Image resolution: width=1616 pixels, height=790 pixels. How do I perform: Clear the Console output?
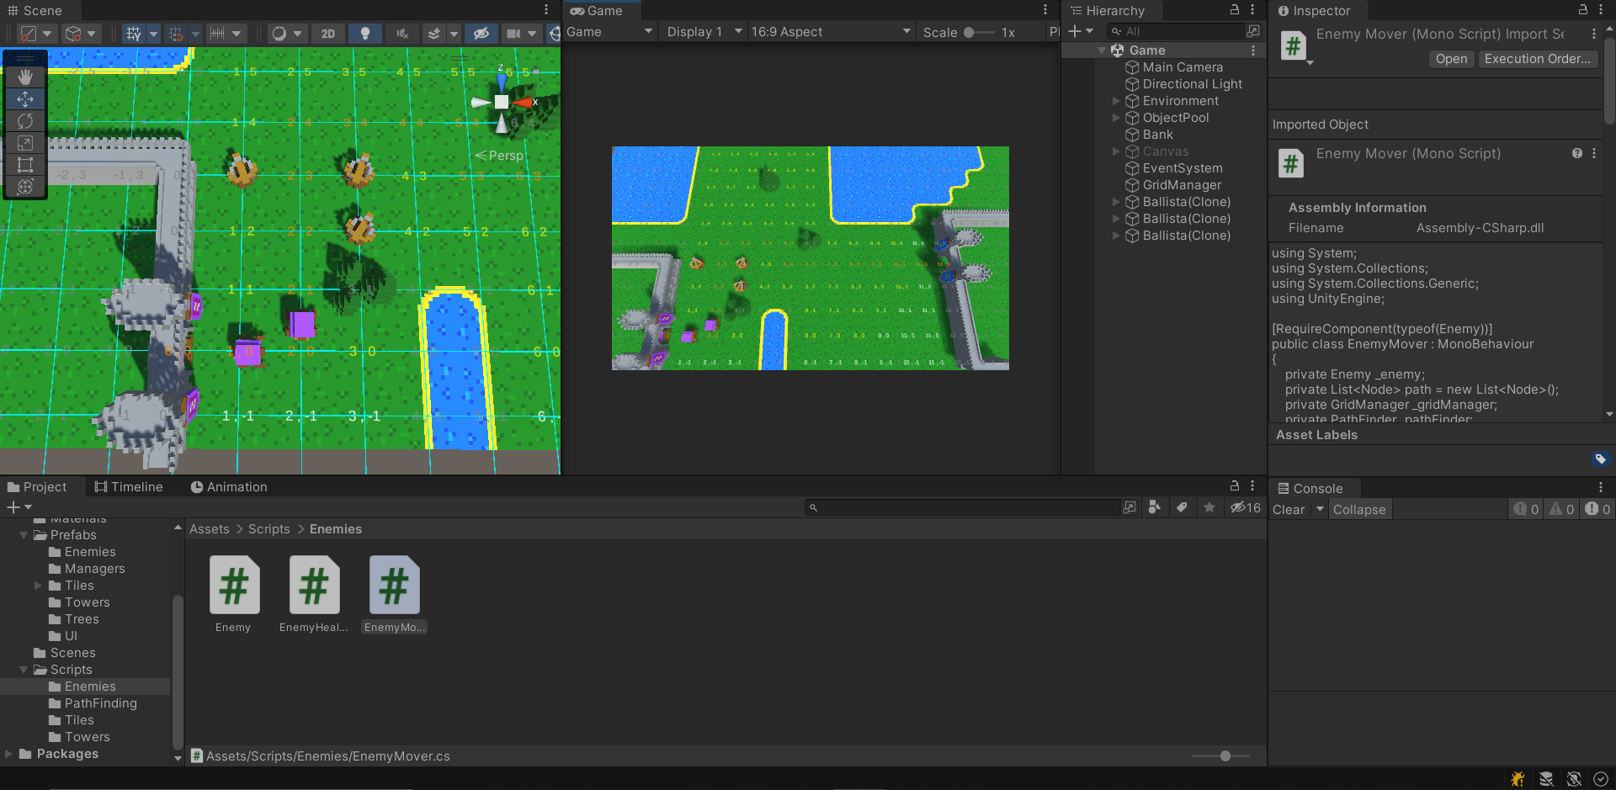(1289, 510)
